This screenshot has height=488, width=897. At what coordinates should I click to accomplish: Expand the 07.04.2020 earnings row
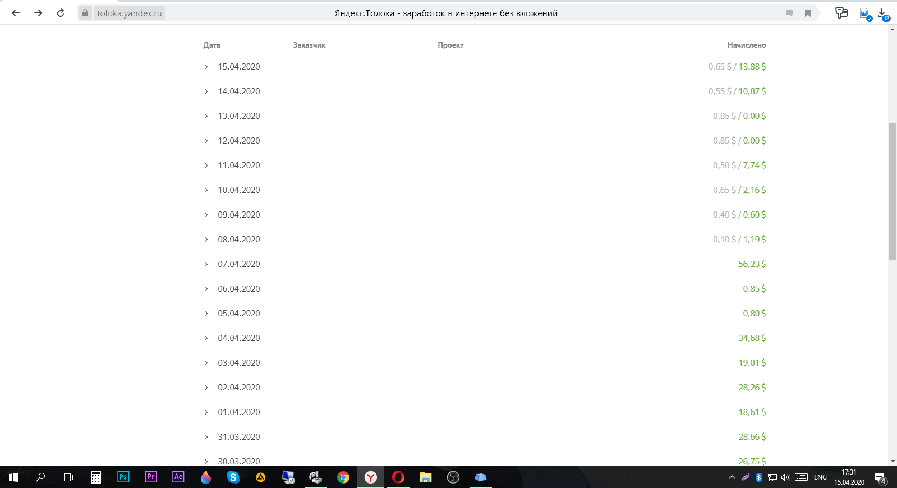click(206, 264)
